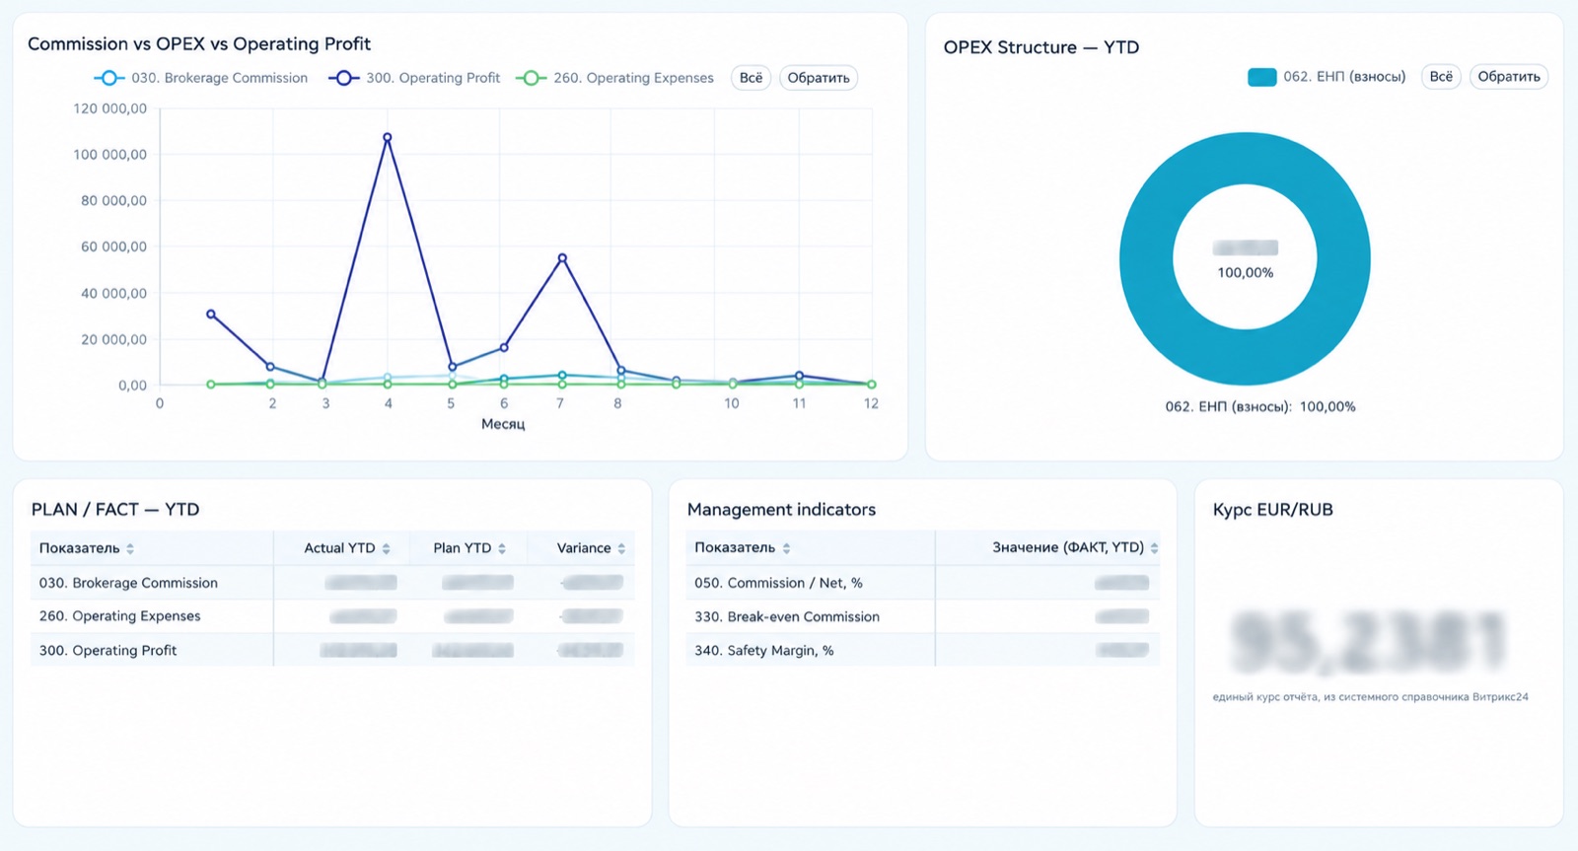Select Operating Profit peak point at month 4

[388, 138]
